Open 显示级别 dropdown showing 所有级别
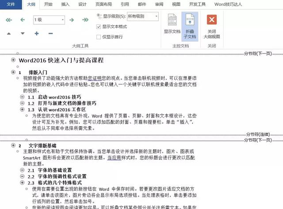Screen dimensions: 283x209 [x=143, y=16]
